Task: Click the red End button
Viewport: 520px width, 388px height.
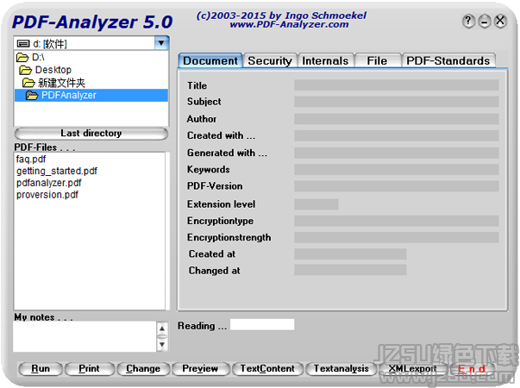Action: click(472, 369)
